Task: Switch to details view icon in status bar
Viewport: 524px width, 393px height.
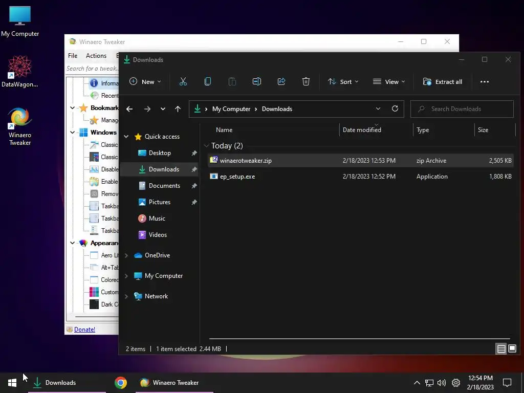Action: click(x=501, y=349)
